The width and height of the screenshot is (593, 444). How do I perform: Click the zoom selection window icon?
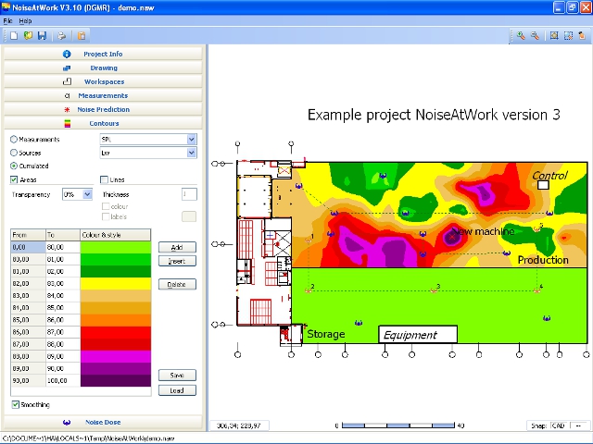coord(568,36)
